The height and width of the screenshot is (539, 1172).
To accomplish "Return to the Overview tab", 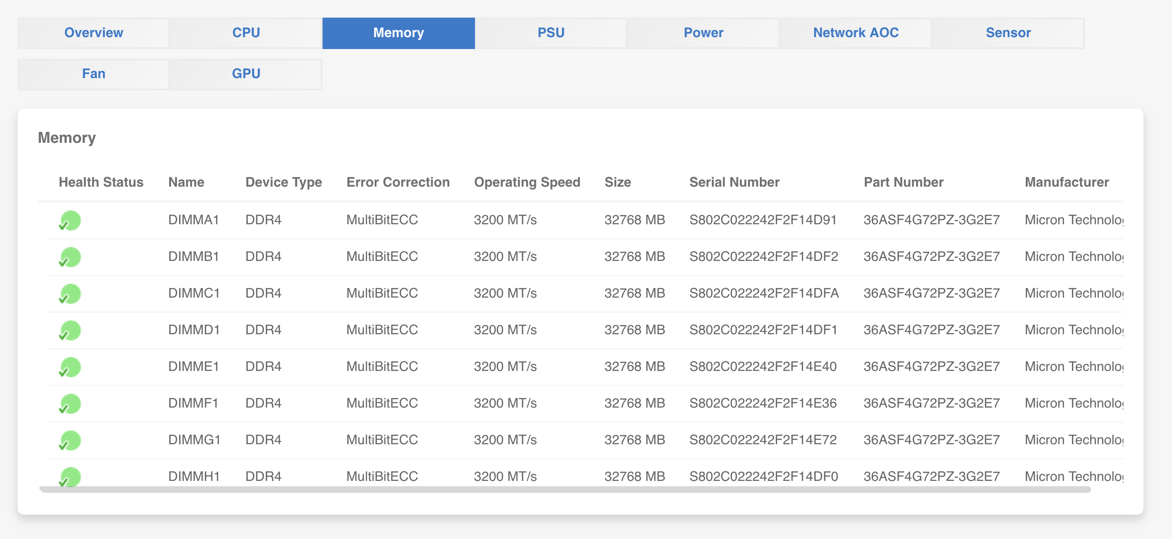I will (x=93, y=33).
